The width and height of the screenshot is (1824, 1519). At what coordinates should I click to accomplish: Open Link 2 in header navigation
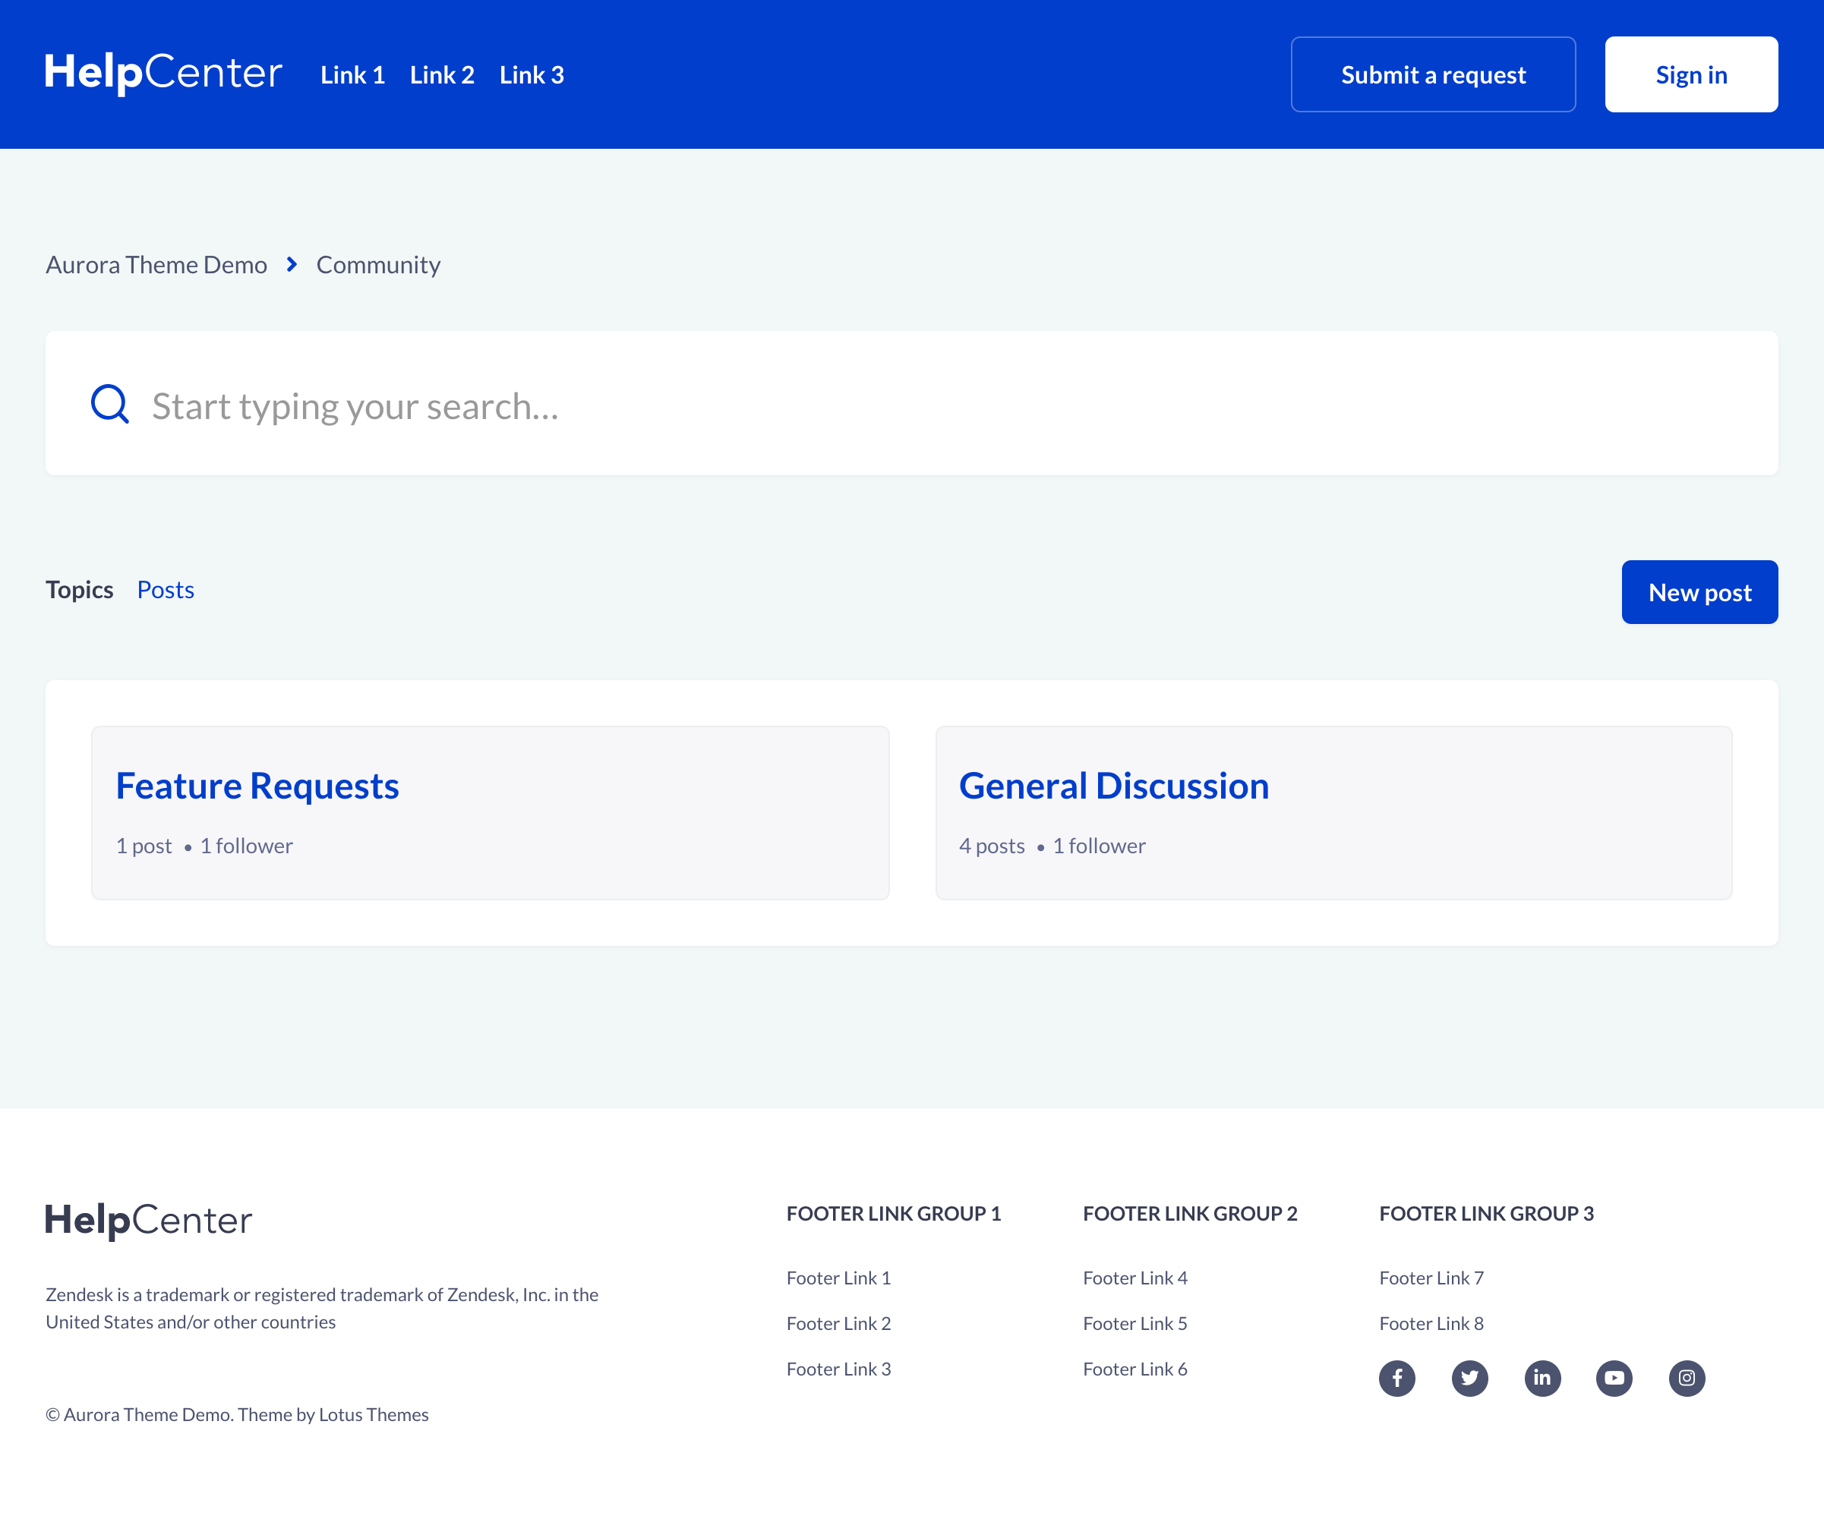tap(441, 74)
